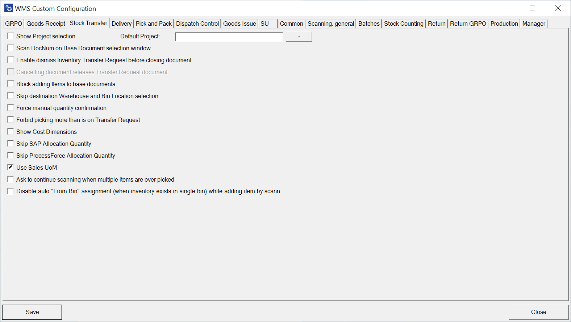571x322 pixels.
Task: Enable Skip SAP Allocation Quantity option
Action: 11,144
